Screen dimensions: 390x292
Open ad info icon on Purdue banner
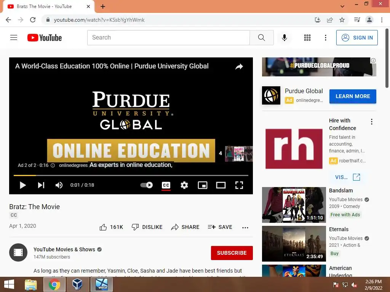[x=373, y=60]
